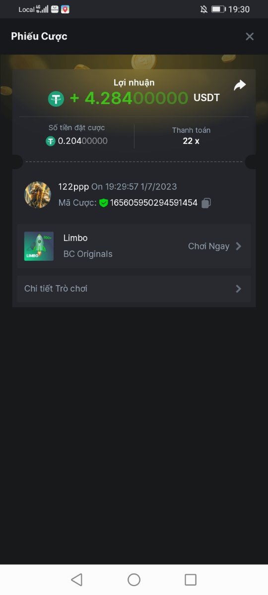Tap the small USDT icon by bet amount
This screenshot has height=595, width=268.
[x=51, y=141]
